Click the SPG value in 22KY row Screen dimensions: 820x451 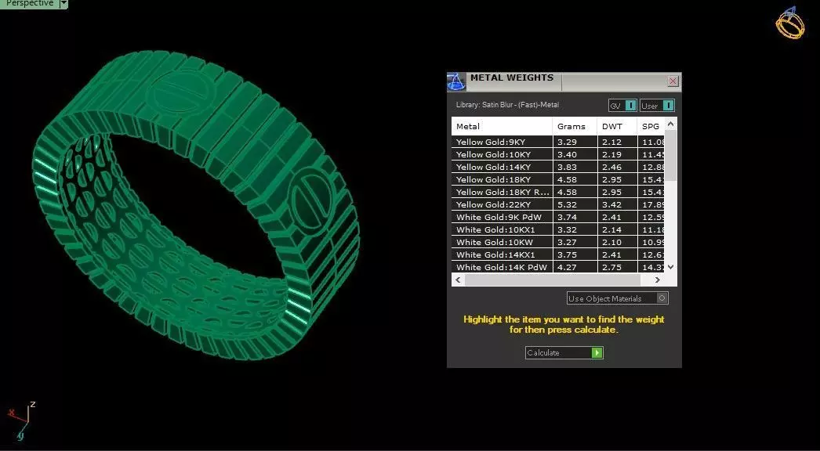pyautogui.click(x=651, y=204)
